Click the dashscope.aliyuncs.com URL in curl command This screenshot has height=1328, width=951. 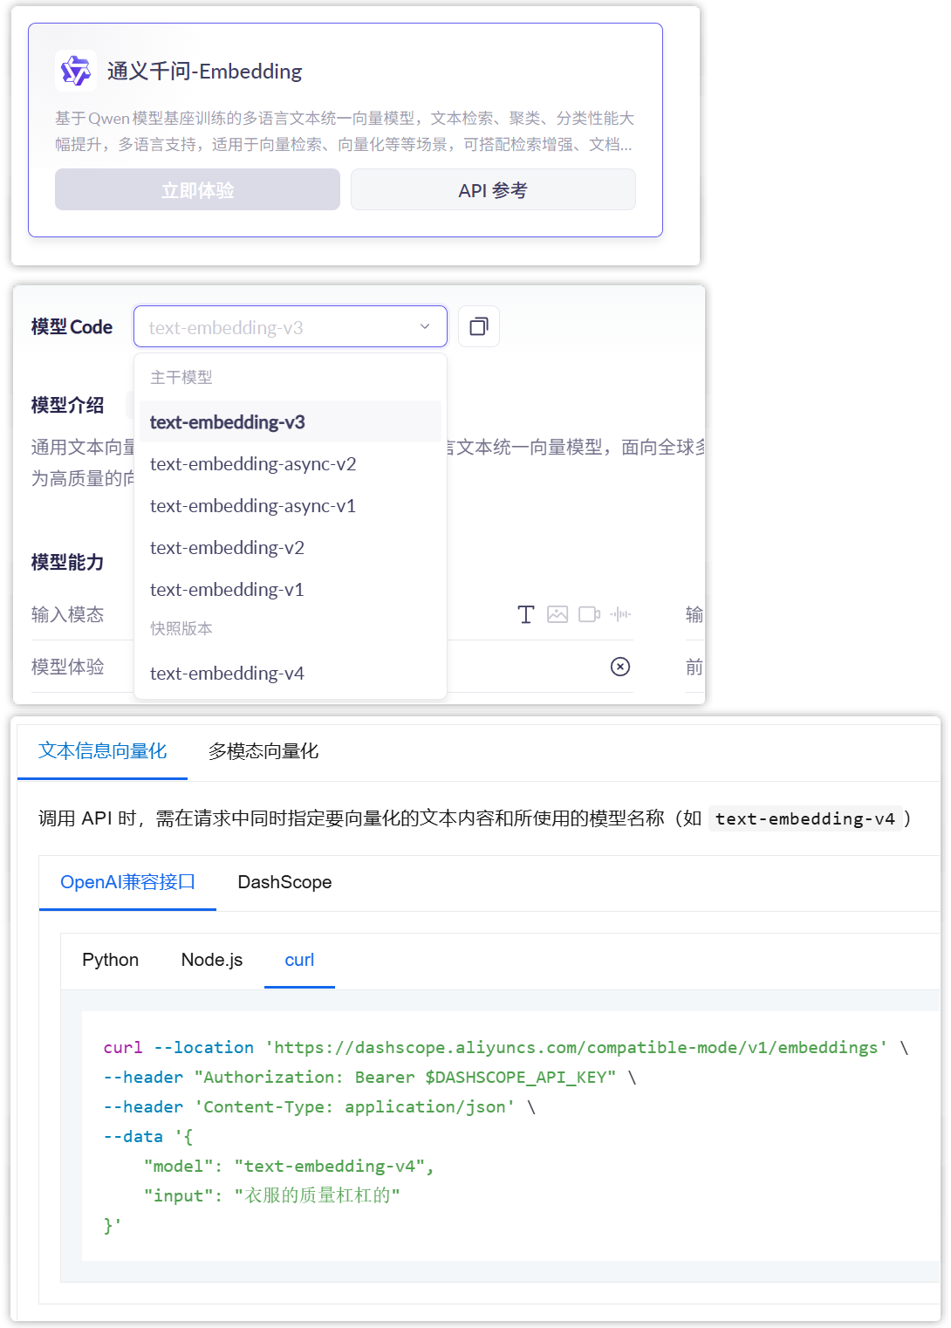tap(577, 1047)
